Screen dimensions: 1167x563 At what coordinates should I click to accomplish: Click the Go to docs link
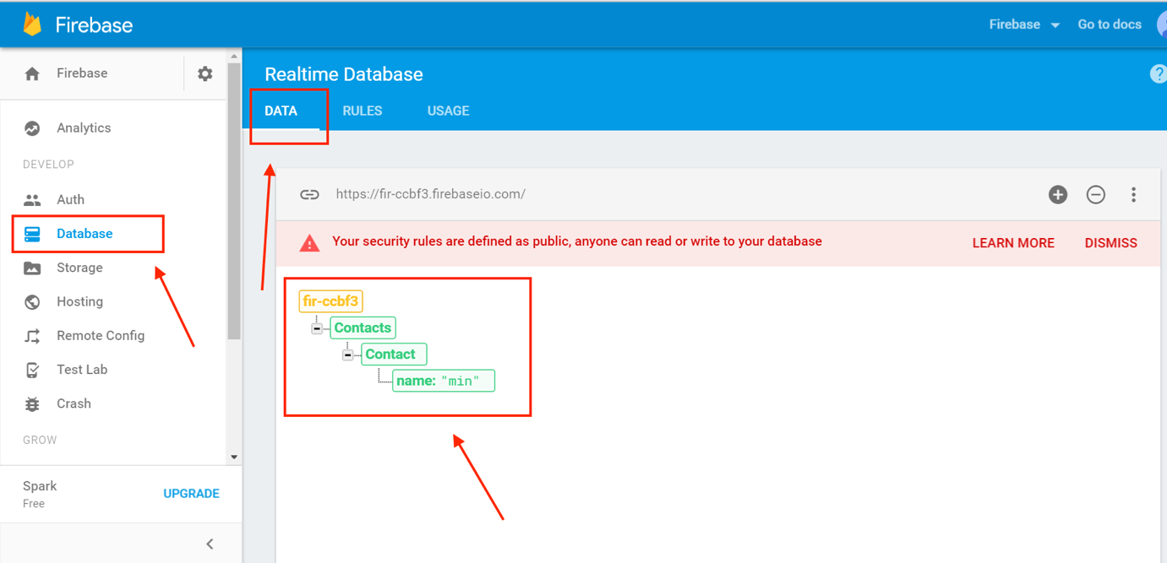(x=1110, y=24)
